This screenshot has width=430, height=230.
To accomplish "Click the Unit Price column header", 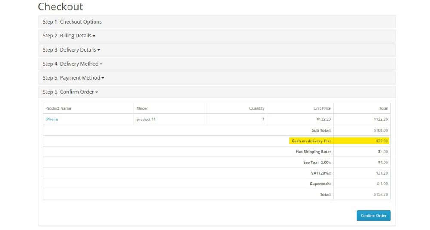I will pos(322,108).
